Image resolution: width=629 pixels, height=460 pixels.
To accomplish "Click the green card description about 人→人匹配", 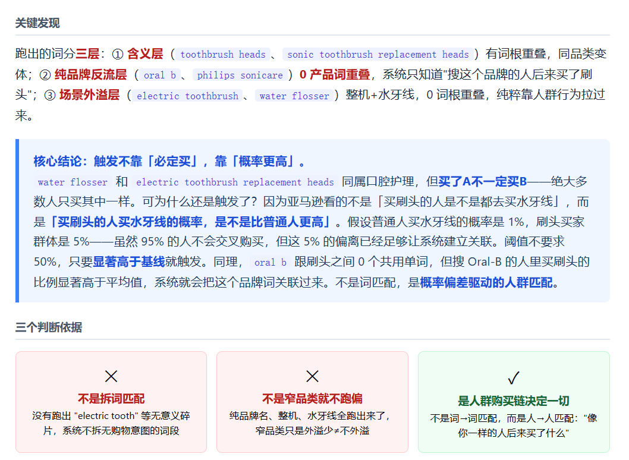I will 514,426.
